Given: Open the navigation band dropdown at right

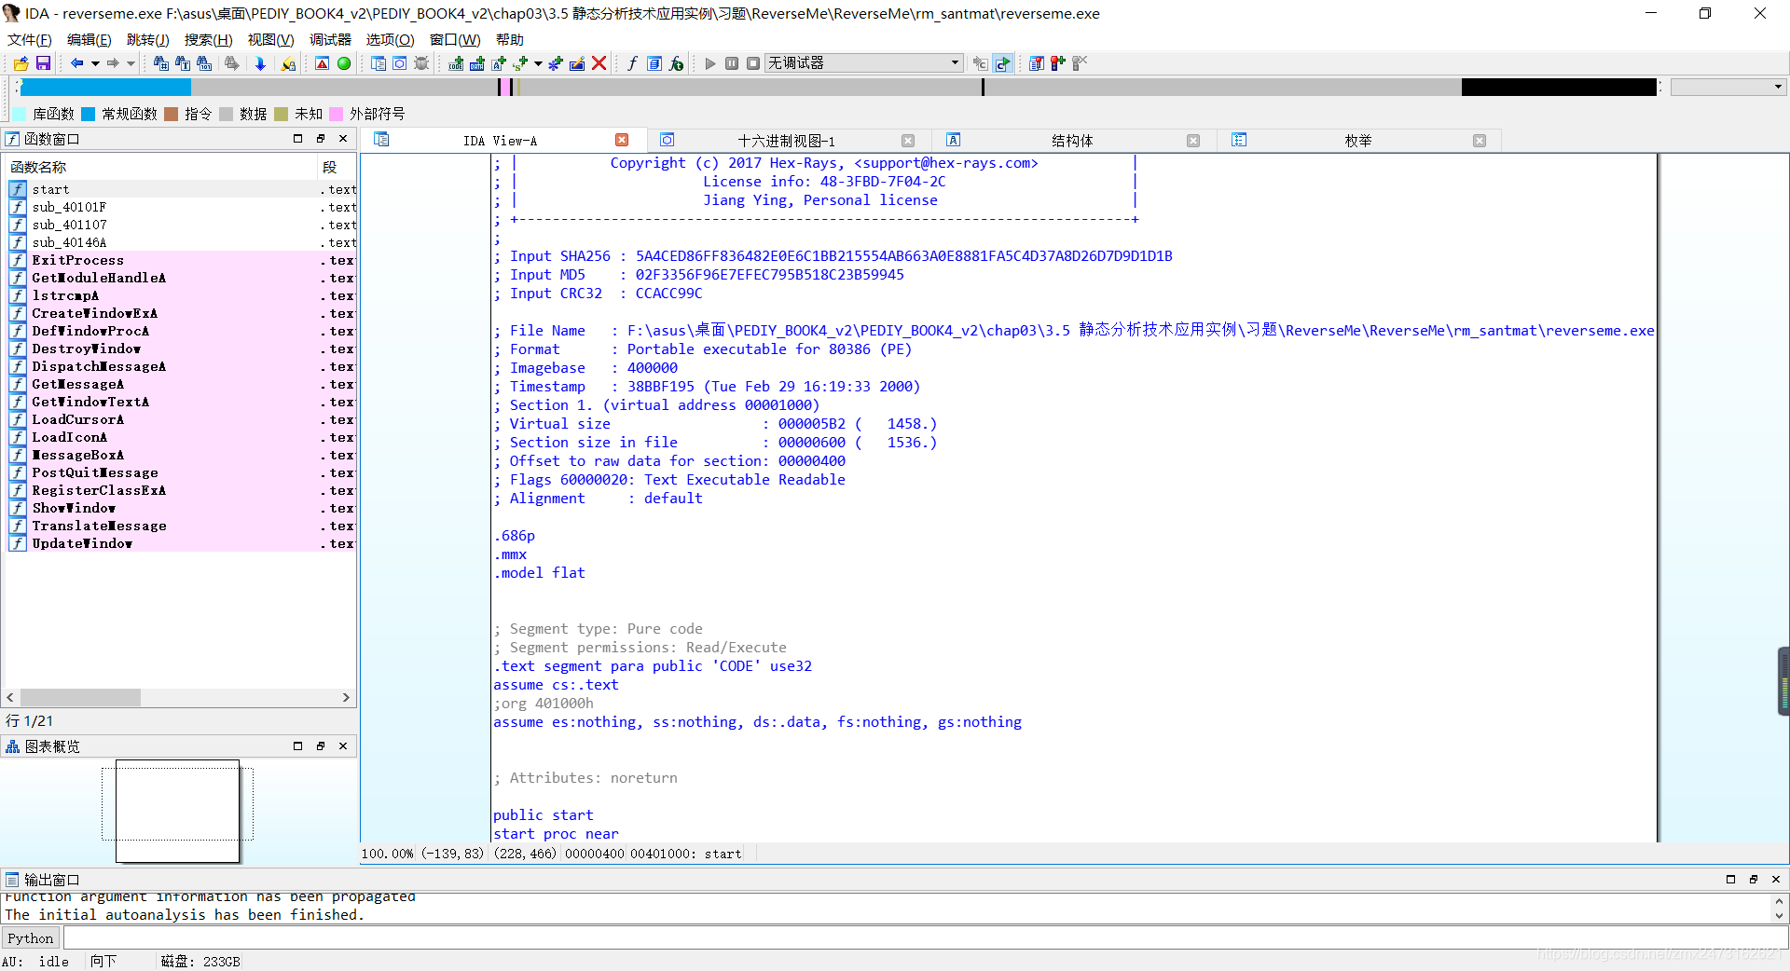Looking at the screenshot, I should coord(1728,87).
